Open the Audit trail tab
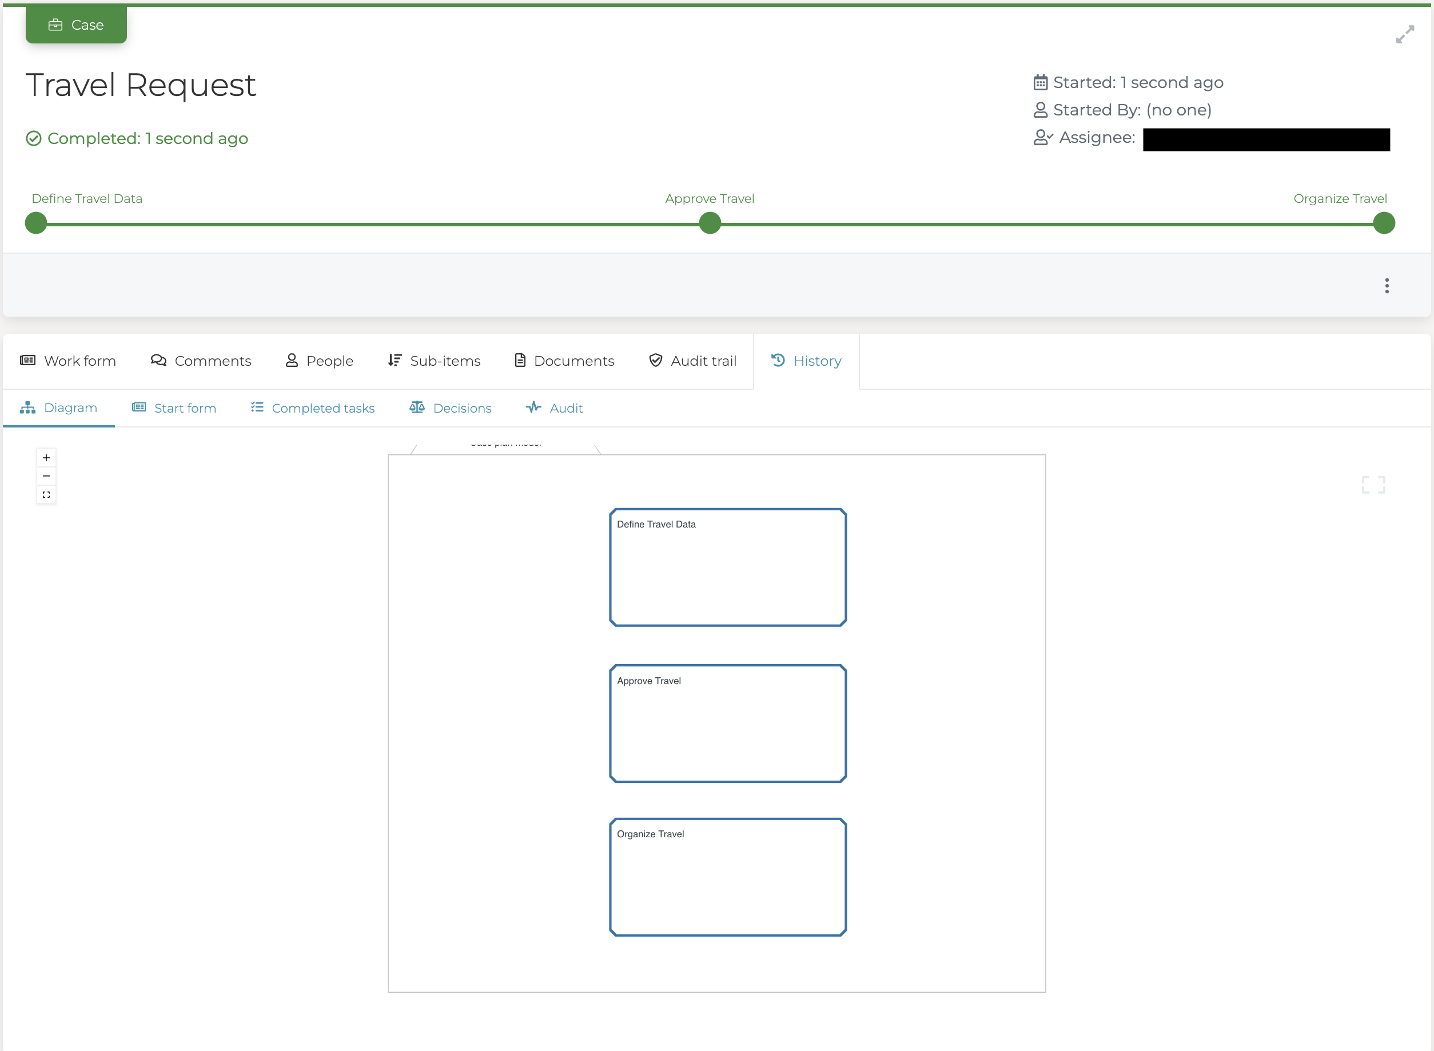This screenshot has width=1434, height=1051. [x=692, y=361]
